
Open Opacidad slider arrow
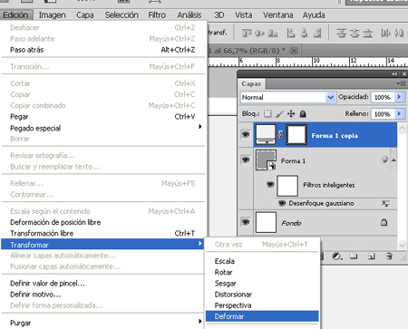point(399,97)
